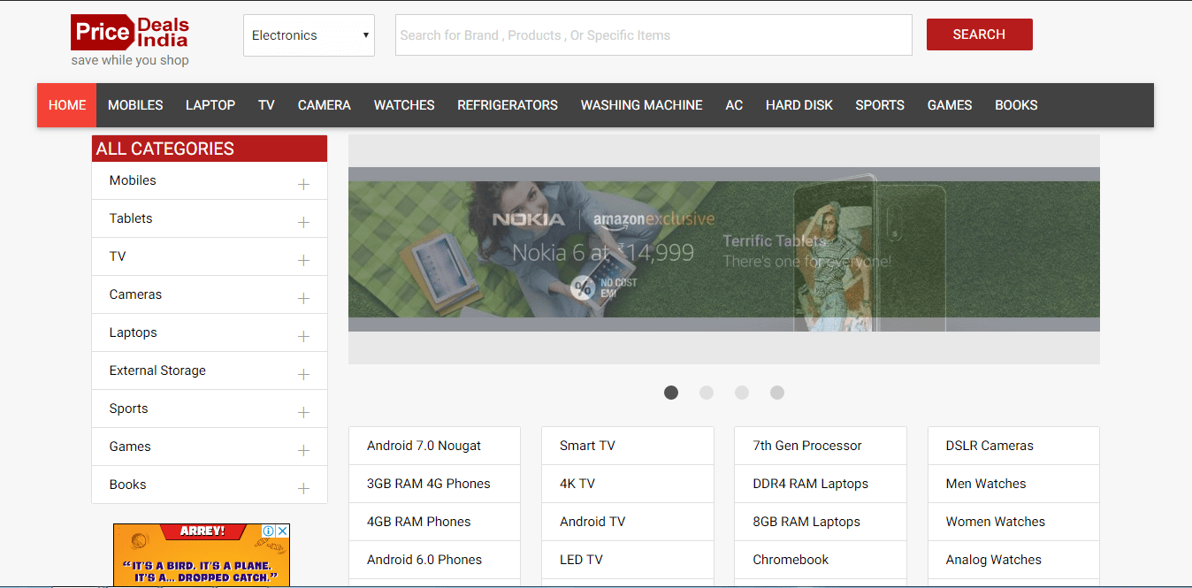The width and height of the screenshot is (1192, 588).
Task: Open the Cameras link in All Categories
Action: (x=135, y=294)
